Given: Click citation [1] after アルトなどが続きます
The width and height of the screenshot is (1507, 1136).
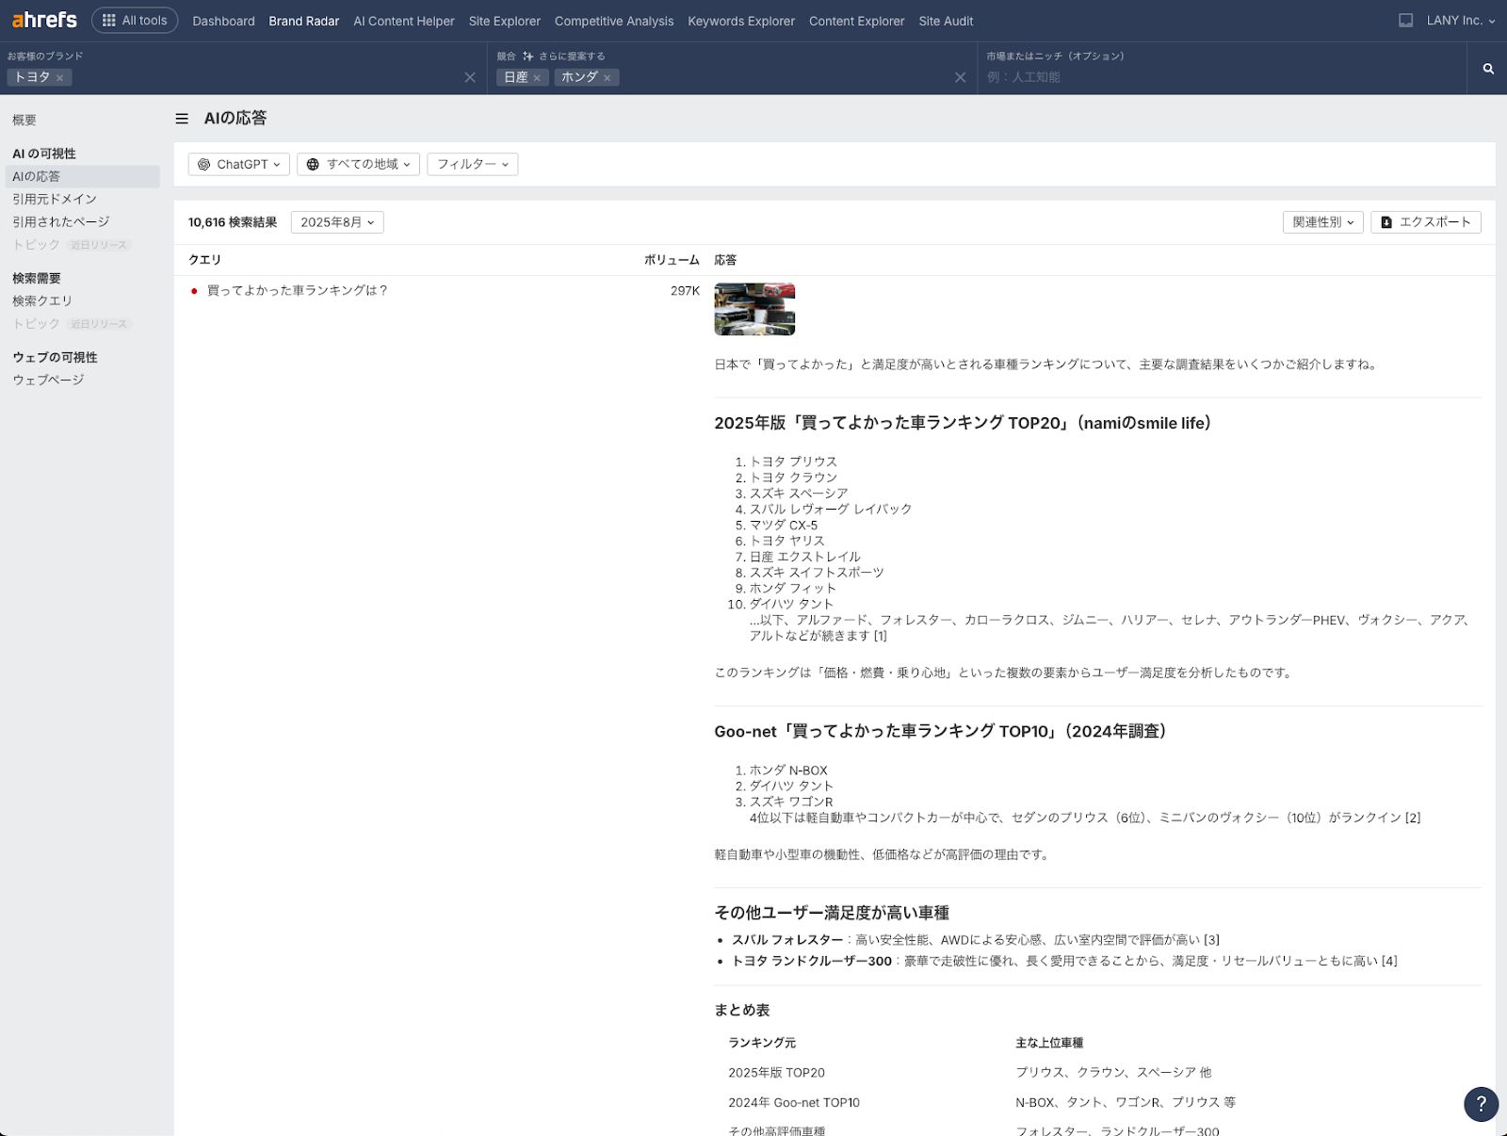Looking at the screenshot, I should (x=880, y=636).
